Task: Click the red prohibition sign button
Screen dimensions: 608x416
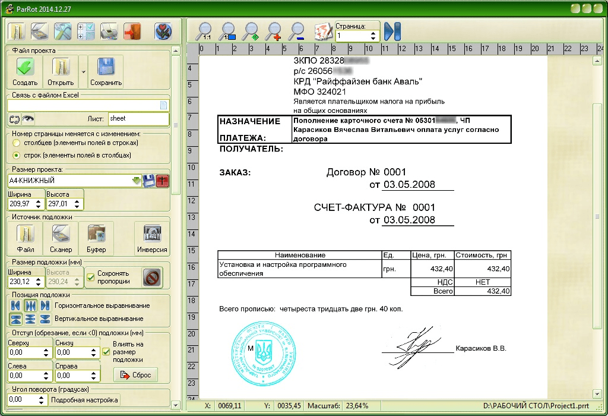Action: [151, 278]
